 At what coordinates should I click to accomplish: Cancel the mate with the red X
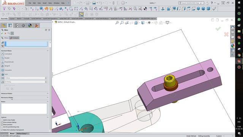point(5,33)
